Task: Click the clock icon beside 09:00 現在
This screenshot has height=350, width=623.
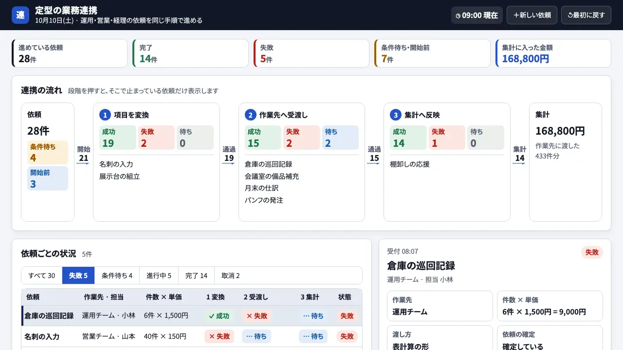Action: 458,16
